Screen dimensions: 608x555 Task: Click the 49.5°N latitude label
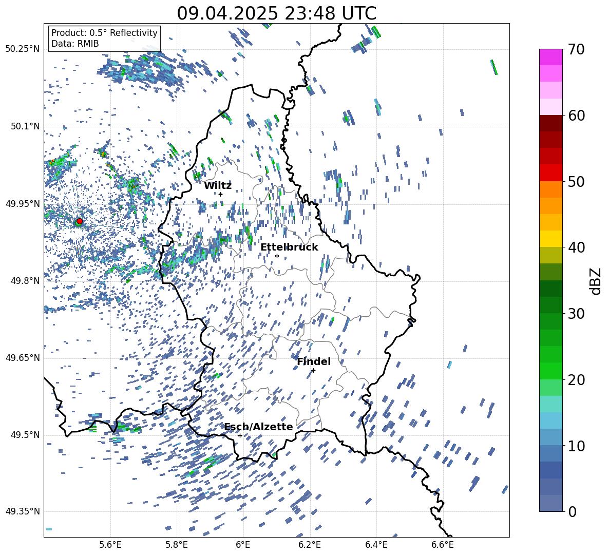25,434
